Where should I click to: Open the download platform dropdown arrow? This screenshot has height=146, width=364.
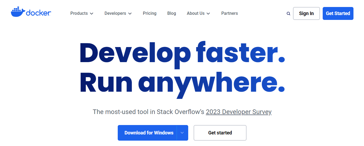click(182, 133)
